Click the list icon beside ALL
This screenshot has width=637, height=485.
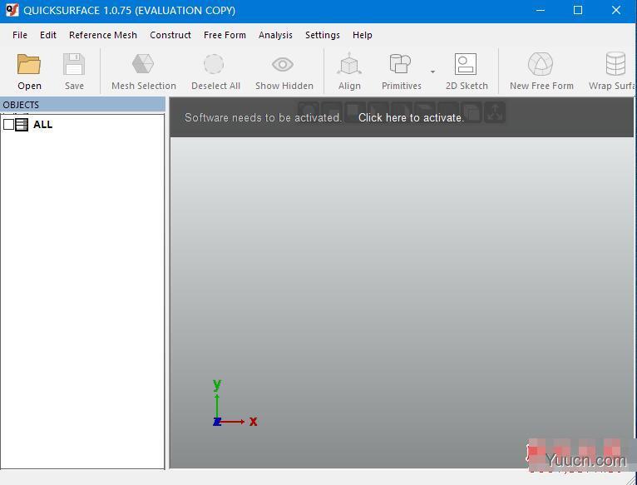click(x=22, y=125)
